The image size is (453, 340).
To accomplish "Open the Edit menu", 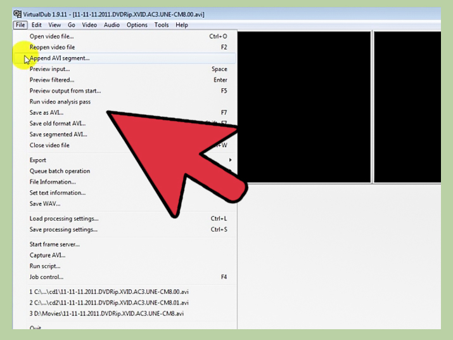I will pos(37,25).
